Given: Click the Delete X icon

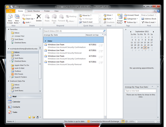Looking at the screenshot, I should click(39, 16).
